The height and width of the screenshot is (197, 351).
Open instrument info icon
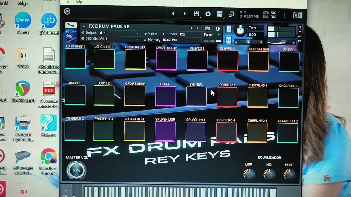(x=217, y=29)
